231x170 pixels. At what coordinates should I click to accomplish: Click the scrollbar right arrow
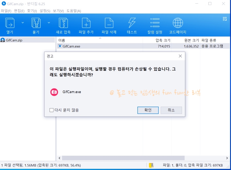point(227,158)
